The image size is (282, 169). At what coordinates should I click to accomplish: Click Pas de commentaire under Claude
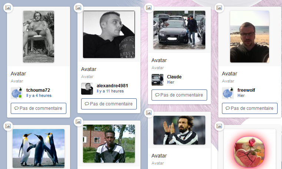click(x=179, y=95)
